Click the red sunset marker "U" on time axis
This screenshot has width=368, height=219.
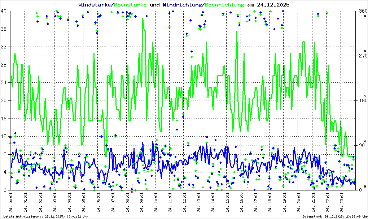pos(247,192)
